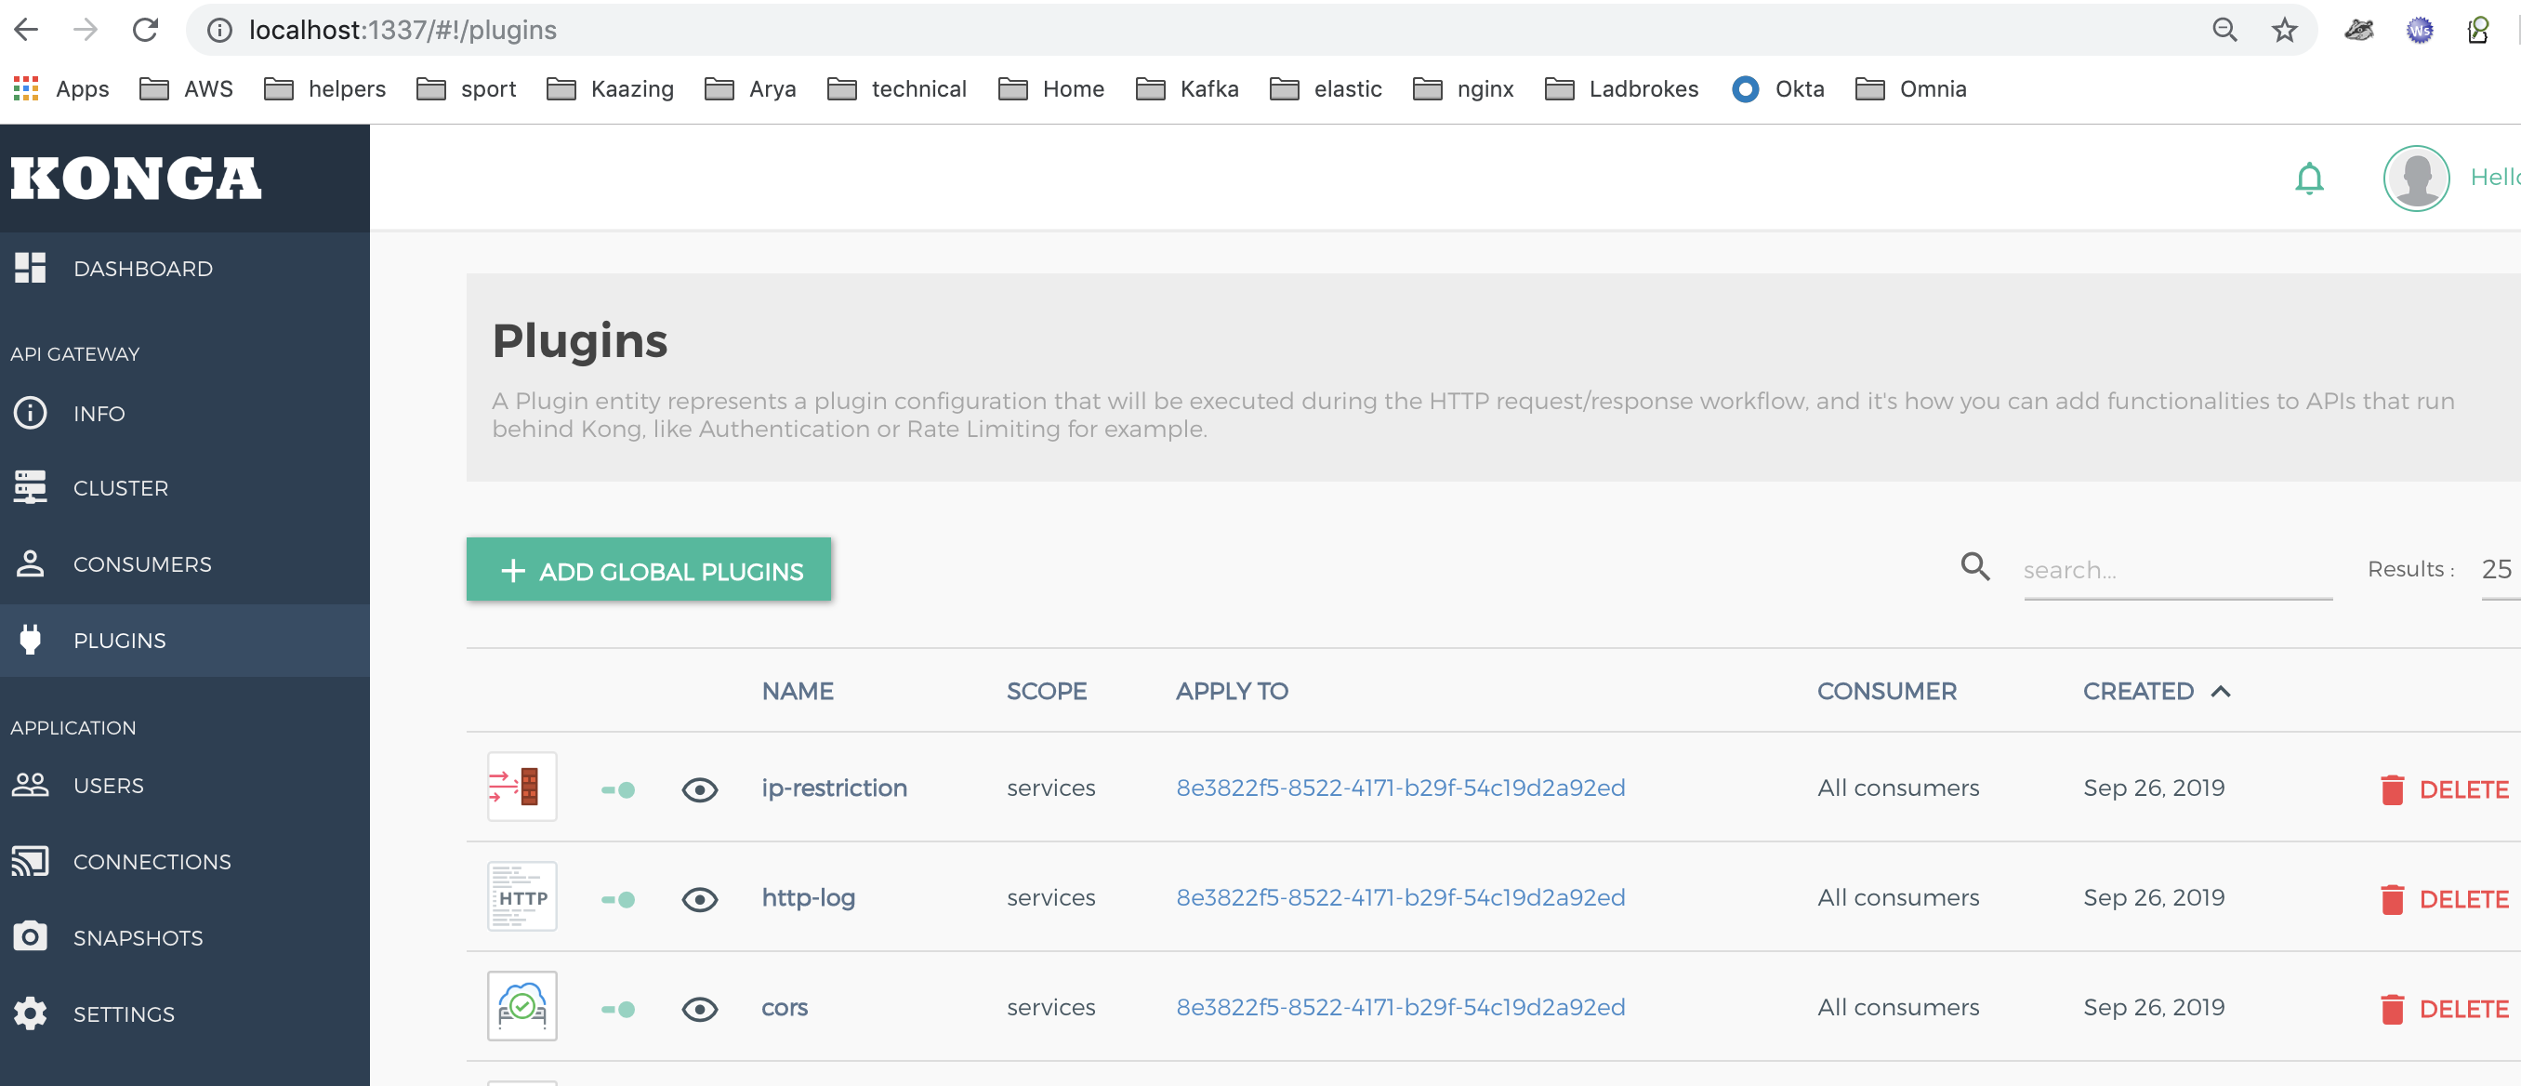Open the cors plugin name
The height and width of the screenshot is (1086, 2521).
[x=784, y=1007]
